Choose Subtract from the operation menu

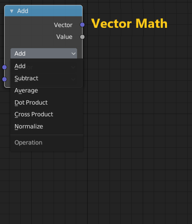(47, 78)
